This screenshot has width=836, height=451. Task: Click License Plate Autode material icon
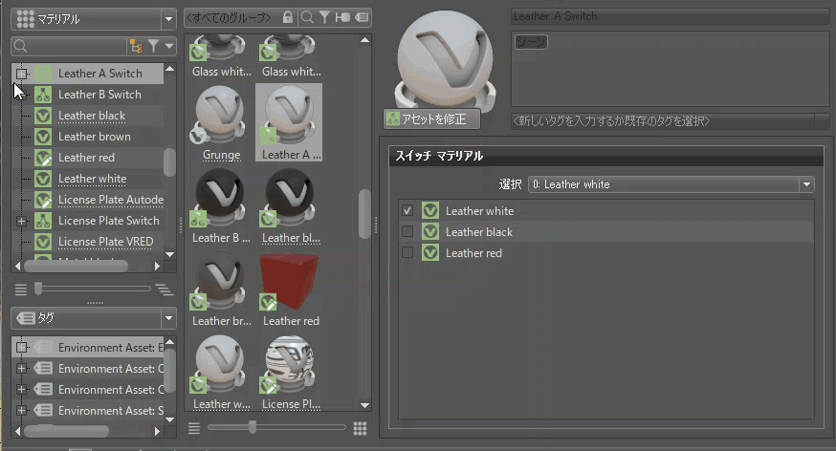(43, 200)
